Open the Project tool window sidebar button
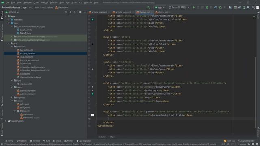 pos(2,15)
